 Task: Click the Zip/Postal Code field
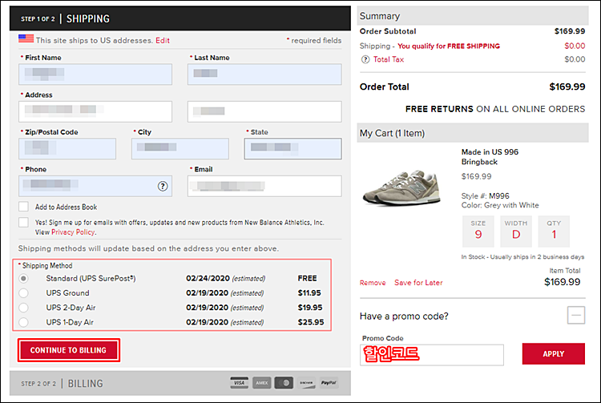pos(67,149)
